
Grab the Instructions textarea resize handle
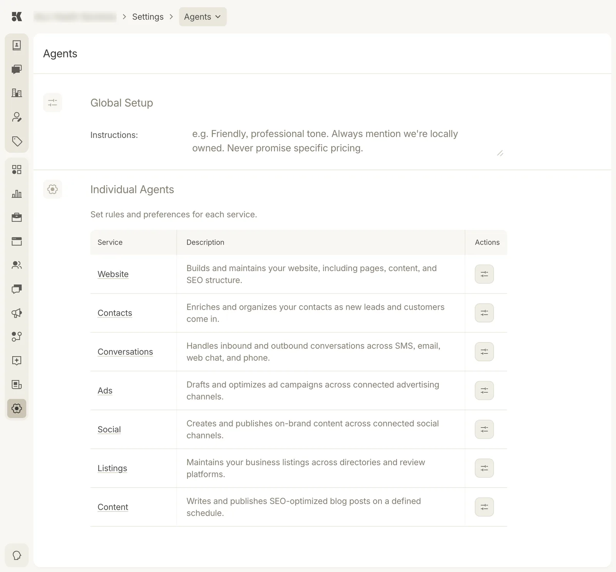tap(500, 153)
